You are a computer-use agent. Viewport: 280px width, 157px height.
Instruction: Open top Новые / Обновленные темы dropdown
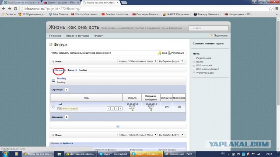137,61
